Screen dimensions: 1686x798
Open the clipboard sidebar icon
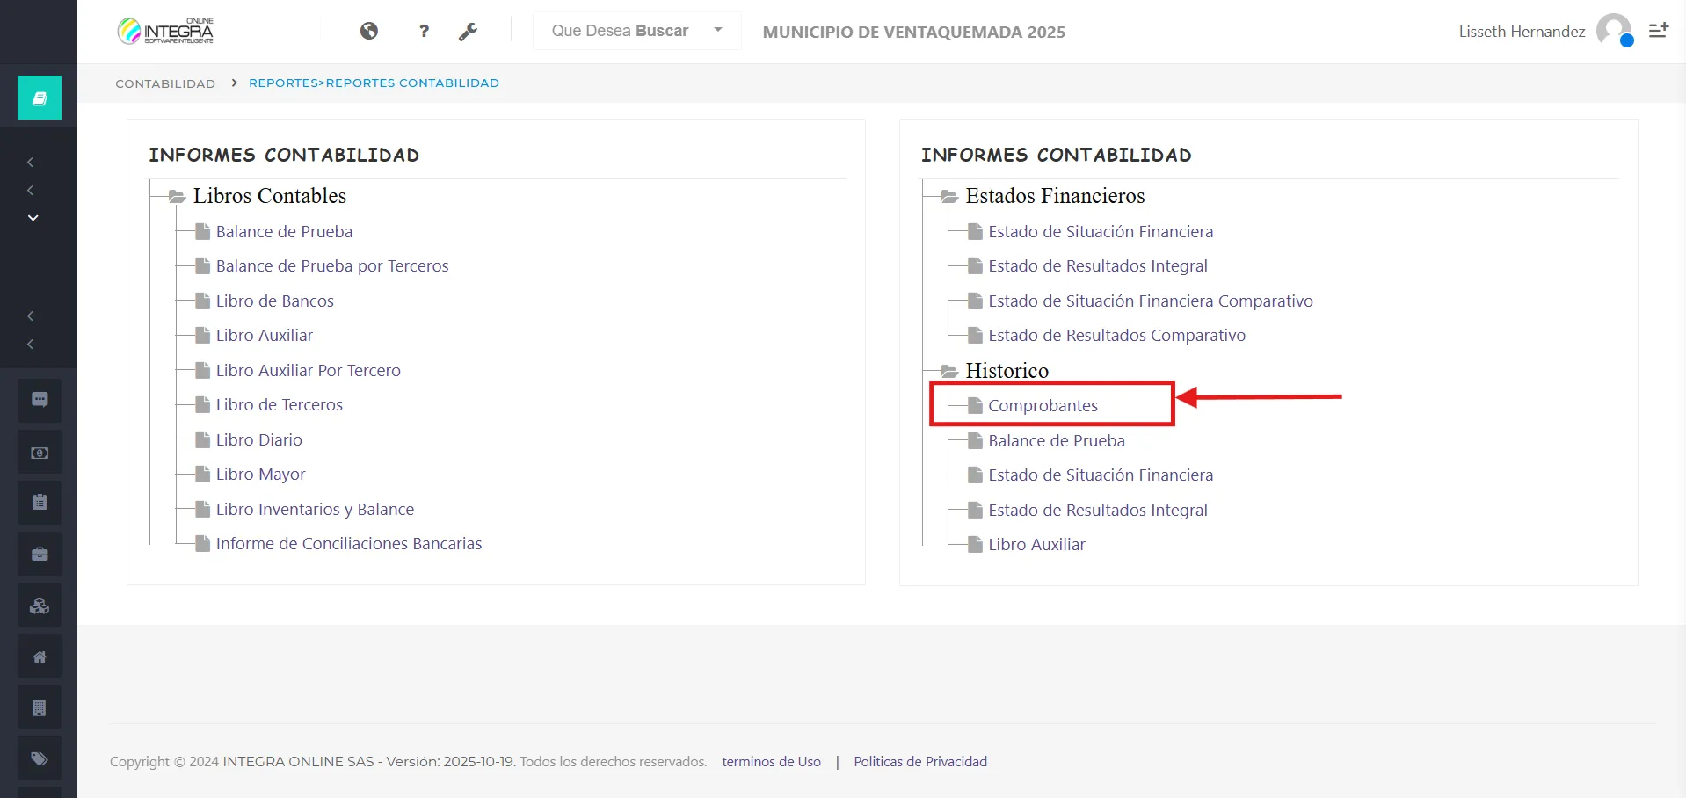pyautogui.click(x=39, y=503)
